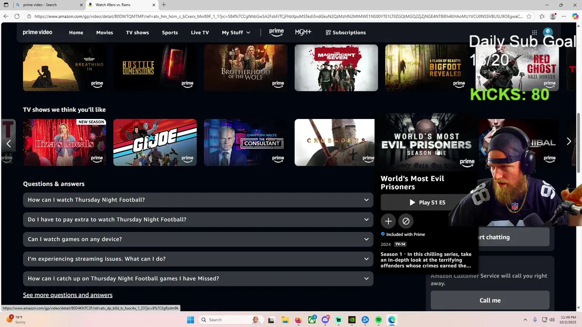This screenshot has width=582, height=327.
Task: Open Task View on taskbar
Action: pyautogui.click(x=271, y=320)
